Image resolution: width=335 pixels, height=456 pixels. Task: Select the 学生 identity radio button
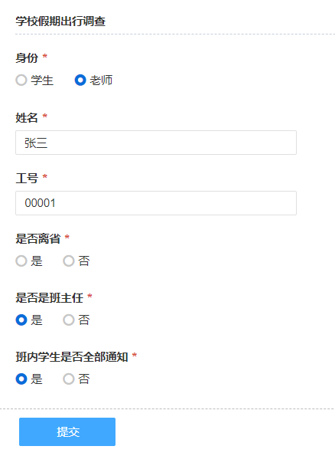[x=21, y=80]
